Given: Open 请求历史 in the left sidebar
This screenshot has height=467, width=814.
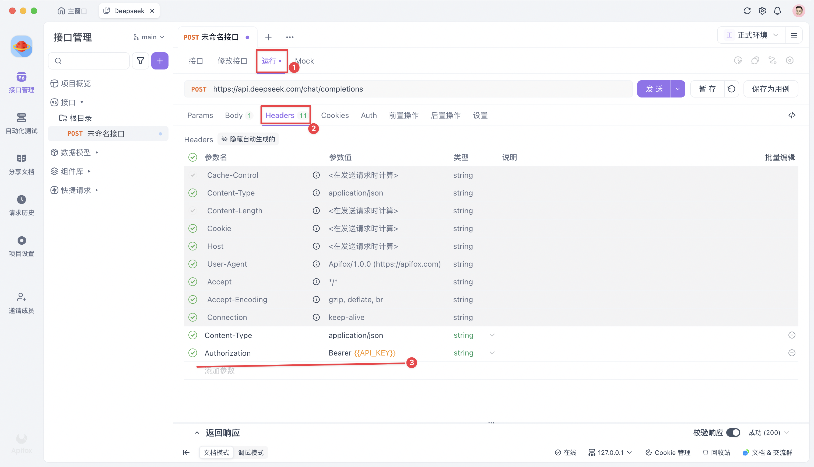Looking at the screenshot, I should [21, 205].
